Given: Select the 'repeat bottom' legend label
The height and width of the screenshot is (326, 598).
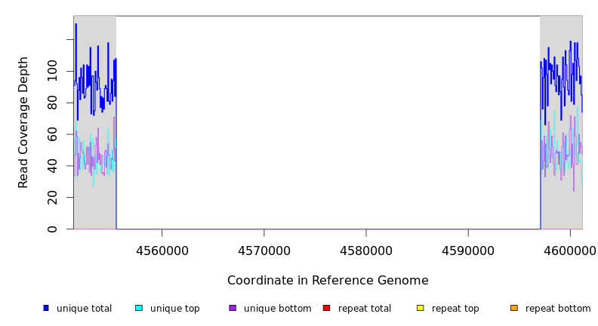Looking at the screenshot, I should click(558, 309).
